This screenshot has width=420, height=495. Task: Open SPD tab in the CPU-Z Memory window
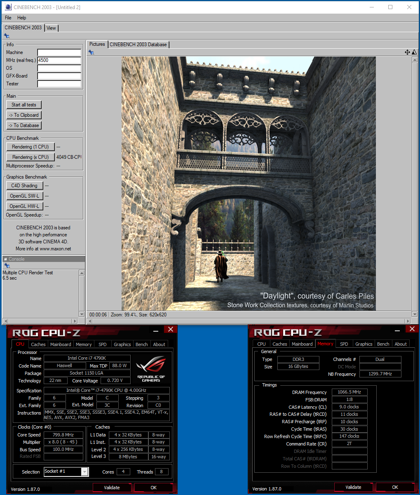pyautogui.click(x=344, y=344)
